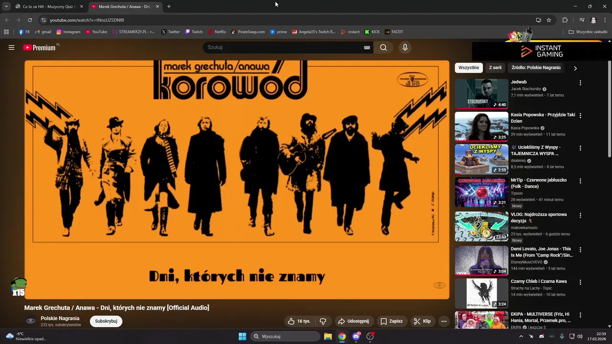
Task: Subscribe with the Subskrybuj button
Action: tap(106, 321)
